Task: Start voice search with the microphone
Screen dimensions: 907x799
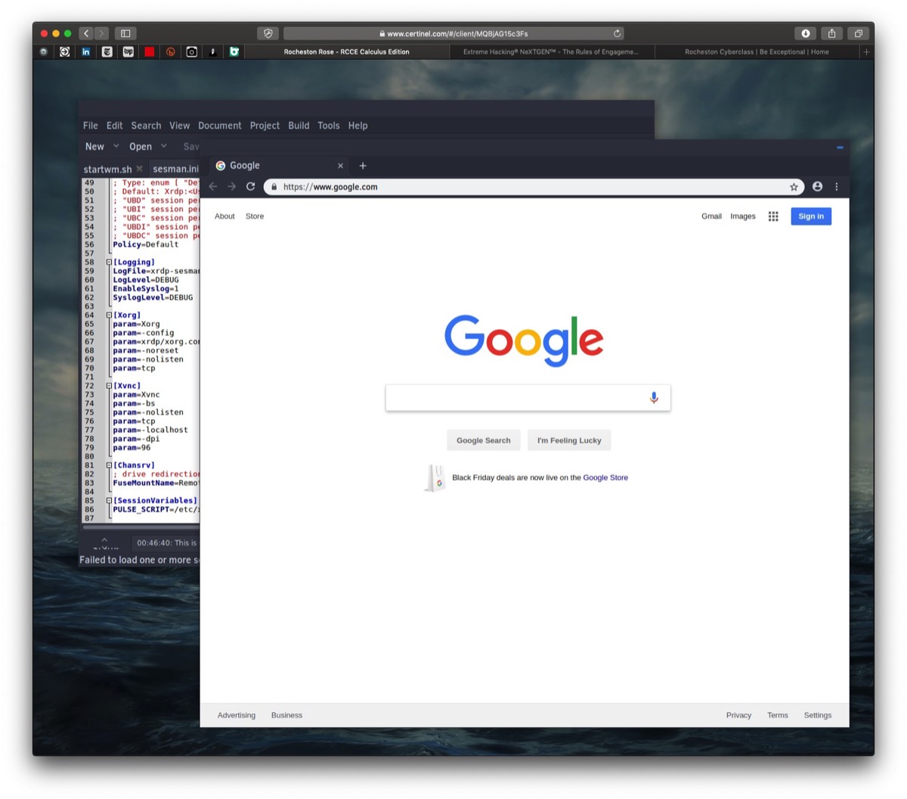Action: point(654,398)
